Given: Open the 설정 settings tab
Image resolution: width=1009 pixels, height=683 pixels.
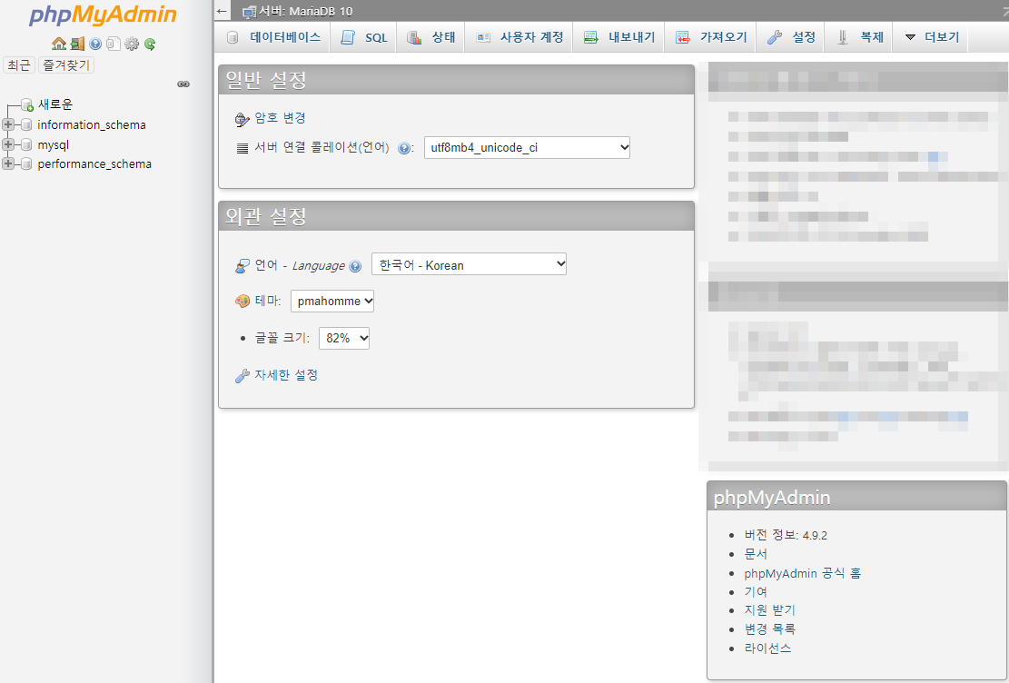Looking at the screenshot, I should coord(791,37).
